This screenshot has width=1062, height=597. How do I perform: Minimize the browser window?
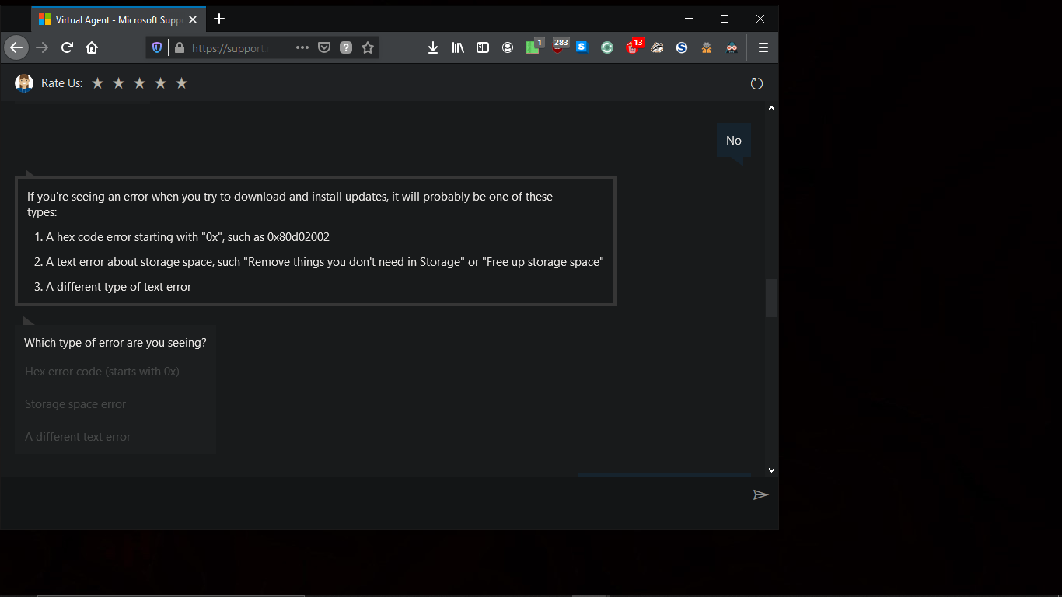pyautogui.click(x=689, y=19)
